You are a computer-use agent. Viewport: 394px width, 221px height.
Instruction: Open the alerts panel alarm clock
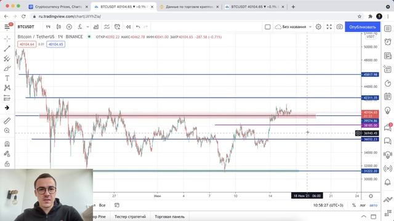pyautogui.click(x=387, y=42)
